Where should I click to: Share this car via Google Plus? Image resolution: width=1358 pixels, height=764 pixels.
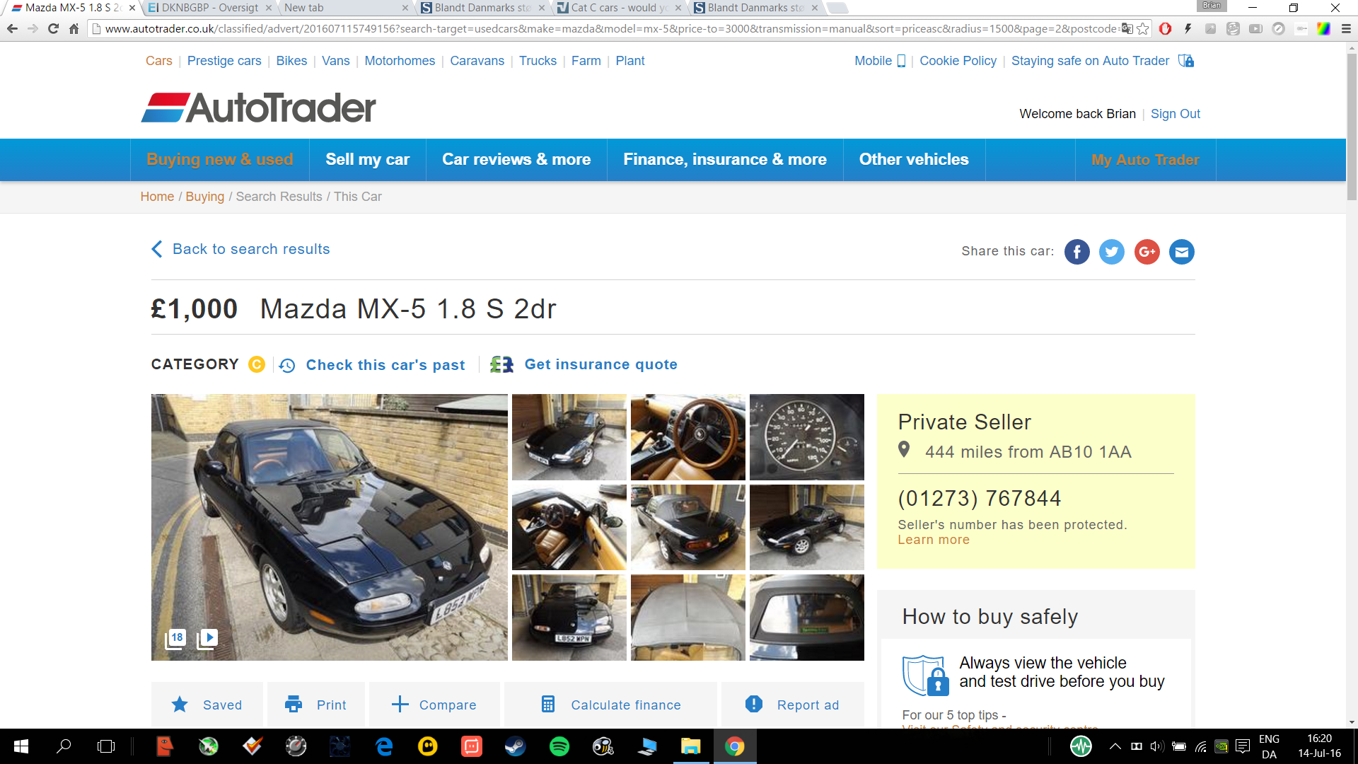coord(1147,252)
